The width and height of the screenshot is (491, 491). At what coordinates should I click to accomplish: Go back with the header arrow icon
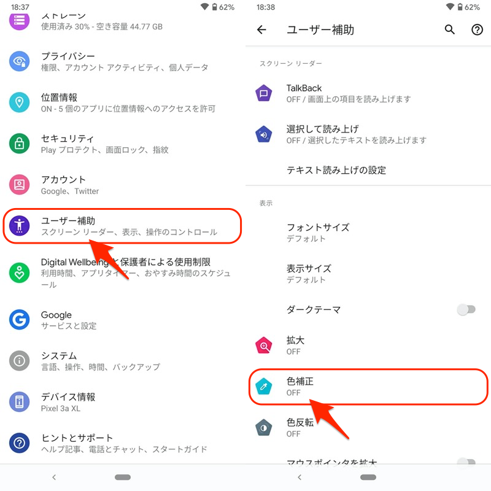(261, 29)
